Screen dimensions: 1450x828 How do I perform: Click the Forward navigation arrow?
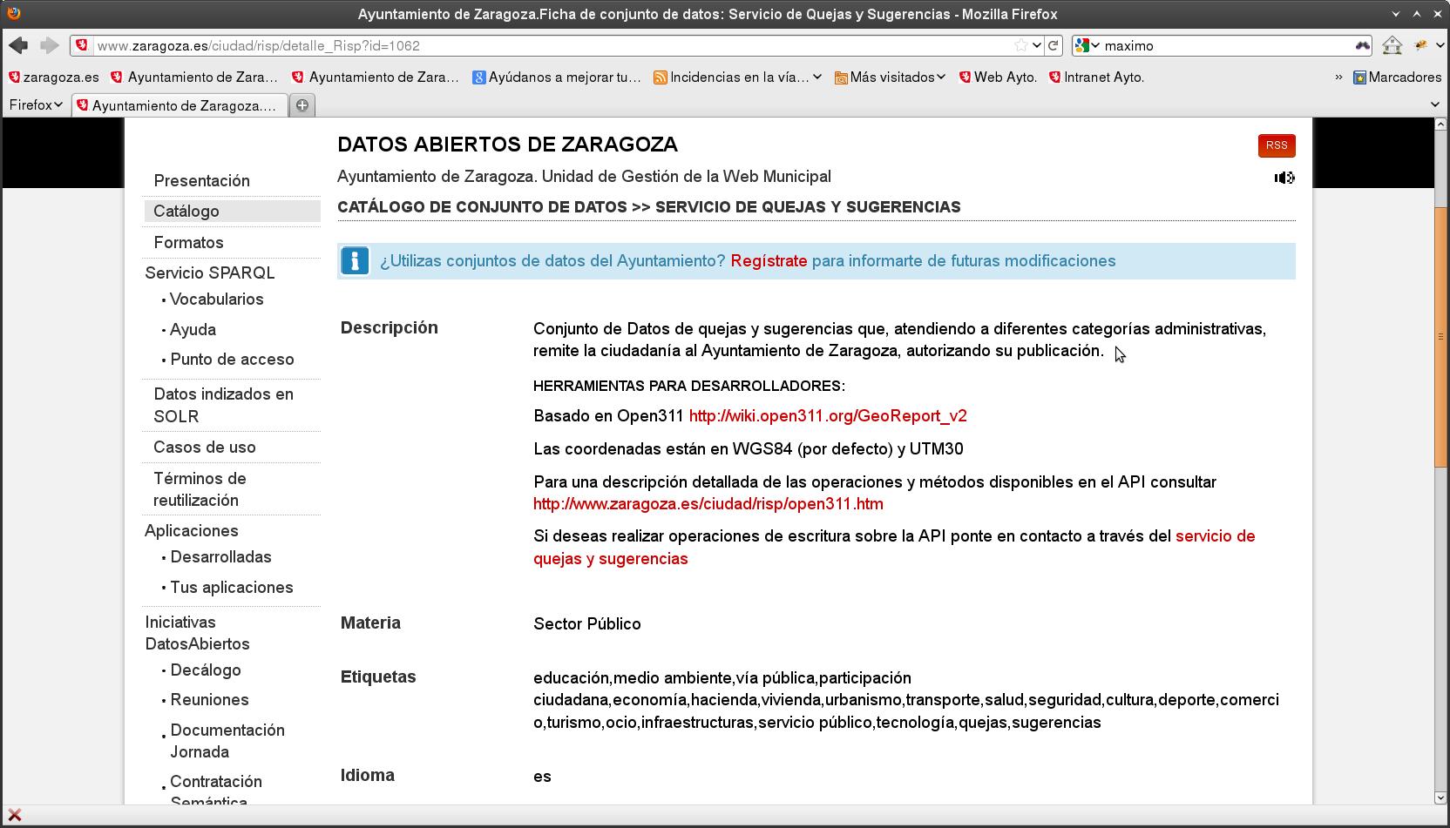[50, 45]
